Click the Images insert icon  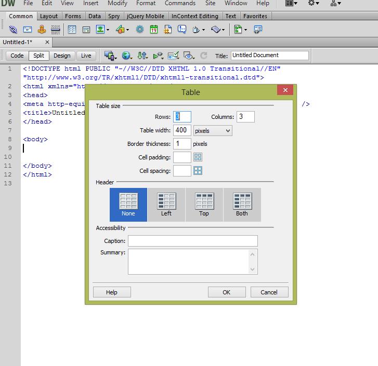click(x=100, y=30)
